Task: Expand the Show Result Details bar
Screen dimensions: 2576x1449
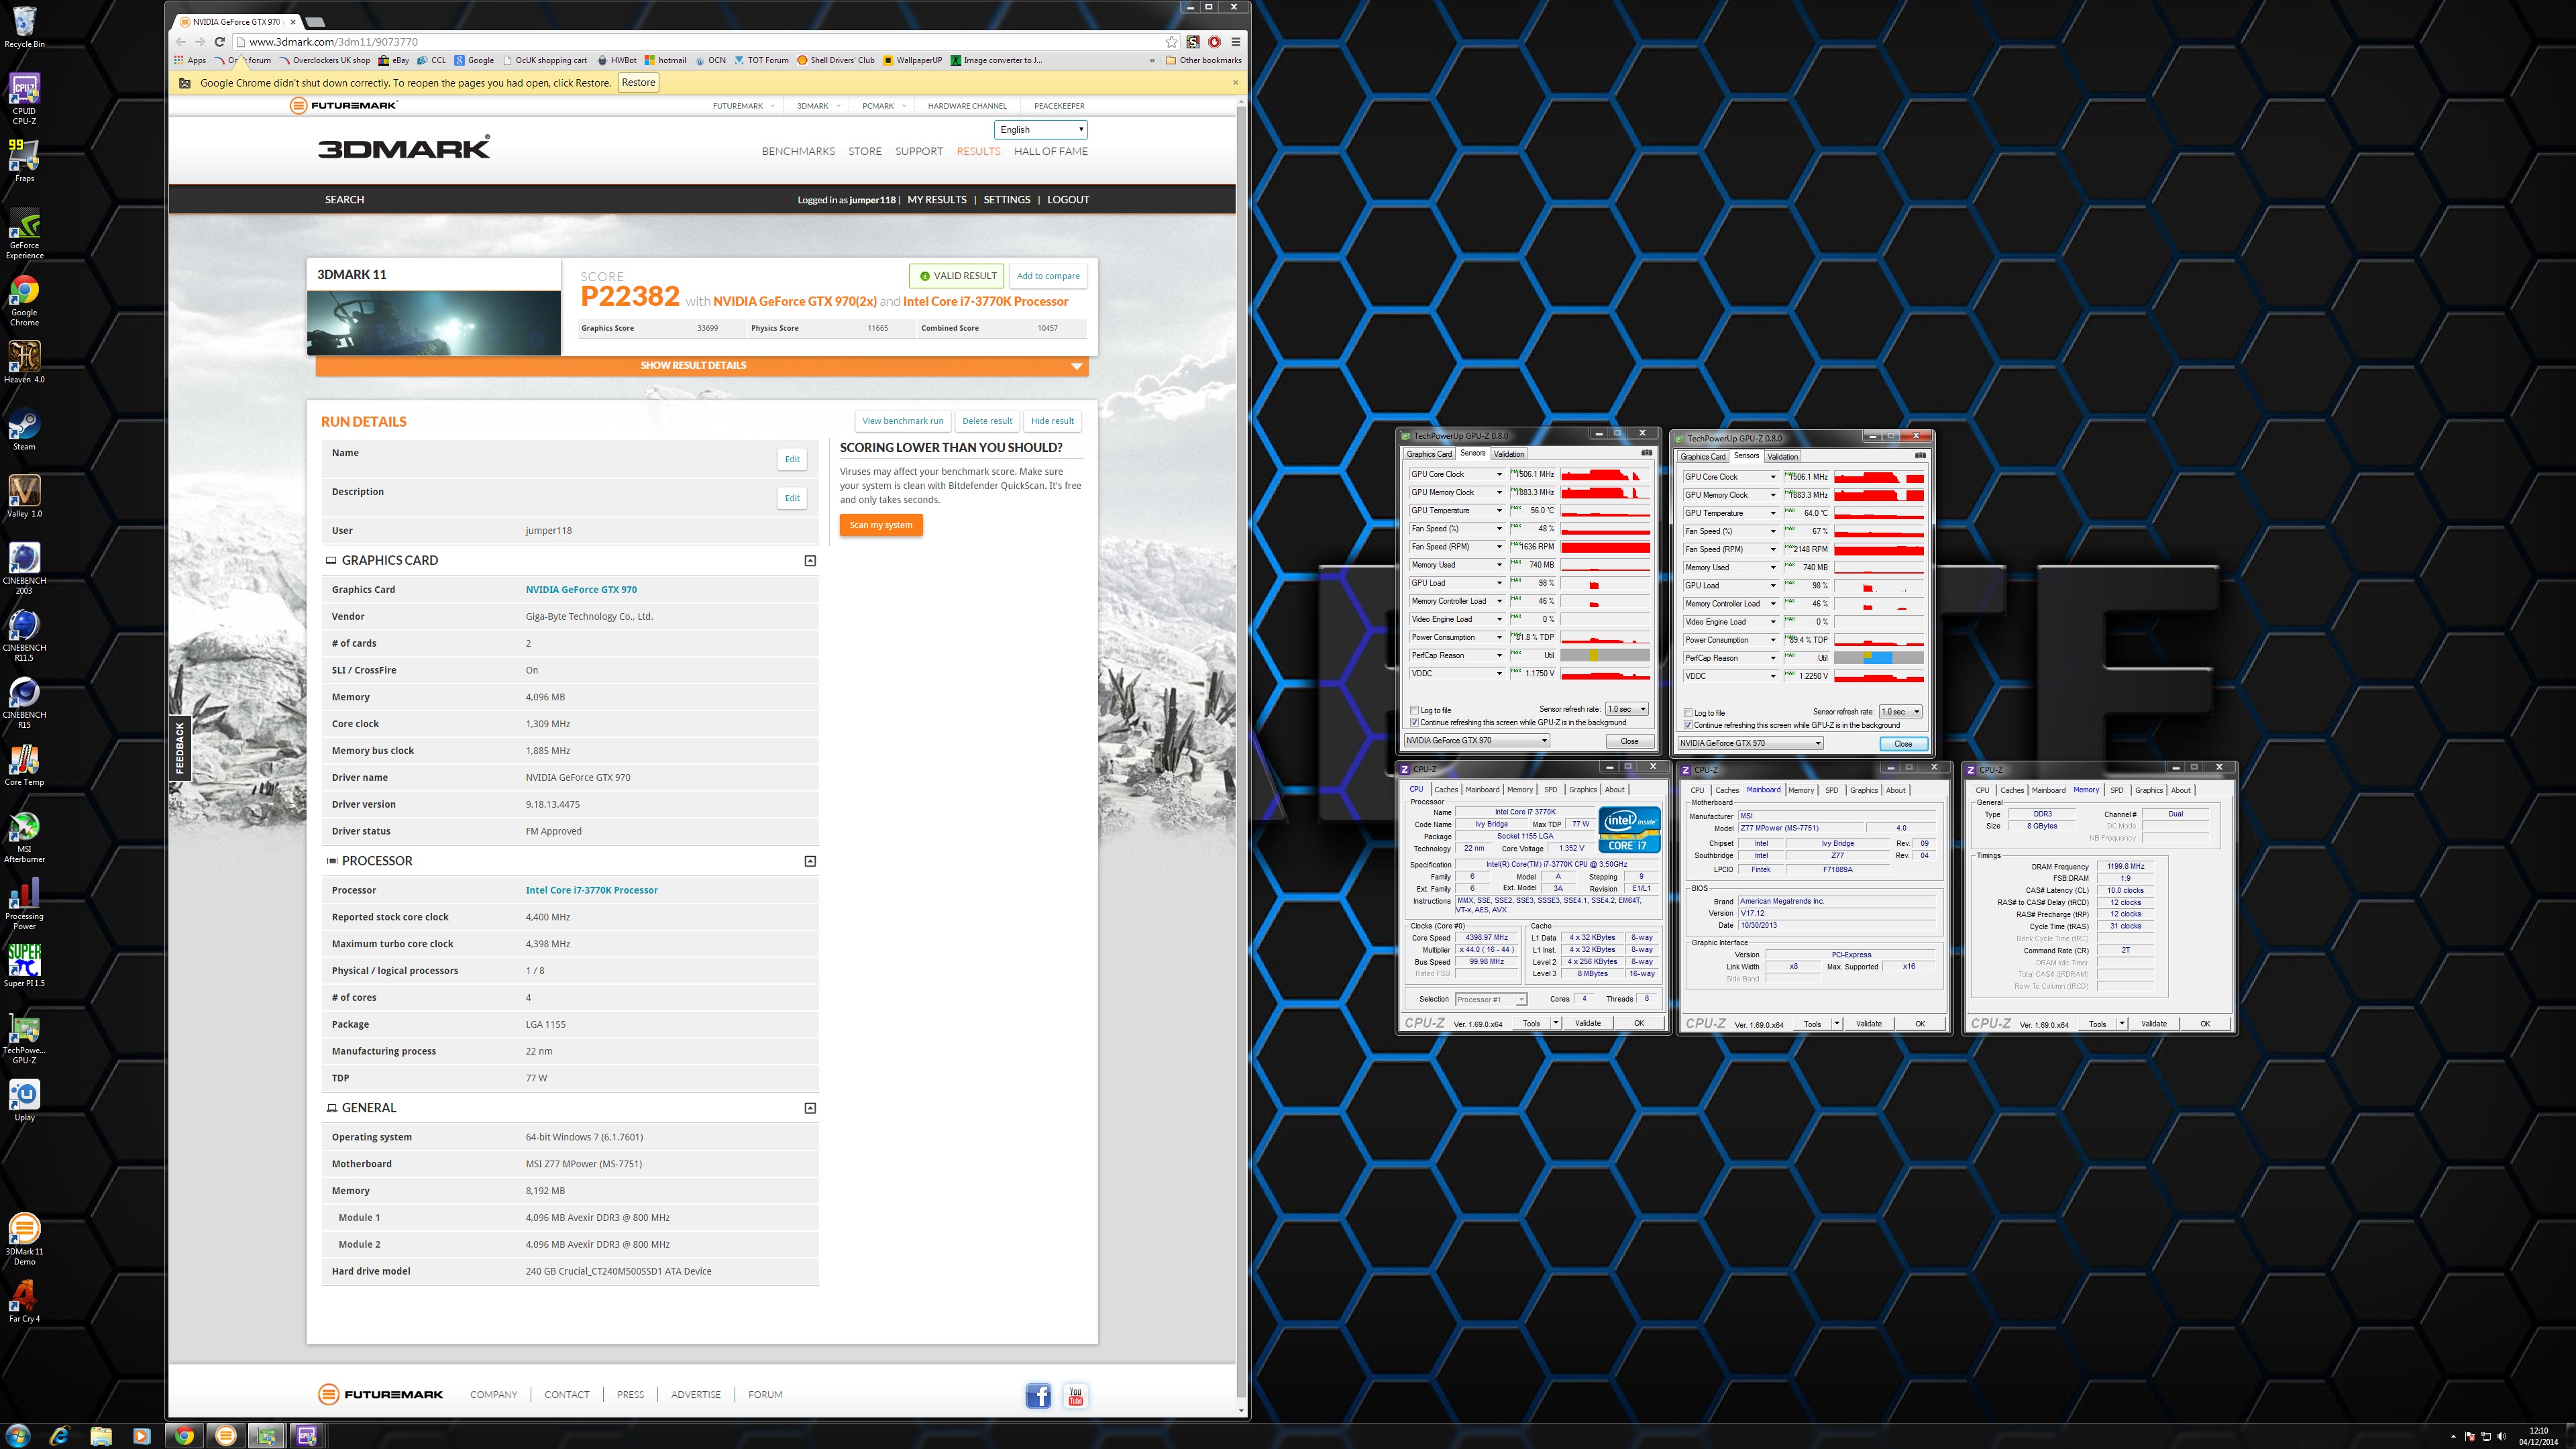Action: tap(702, 366)
